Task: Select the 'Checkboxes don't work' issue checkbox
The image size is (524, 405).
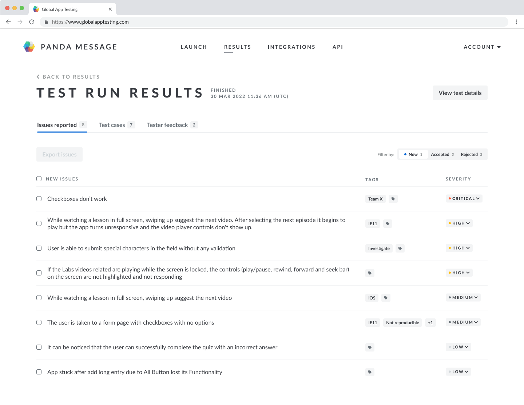Action: coord(39,199)
